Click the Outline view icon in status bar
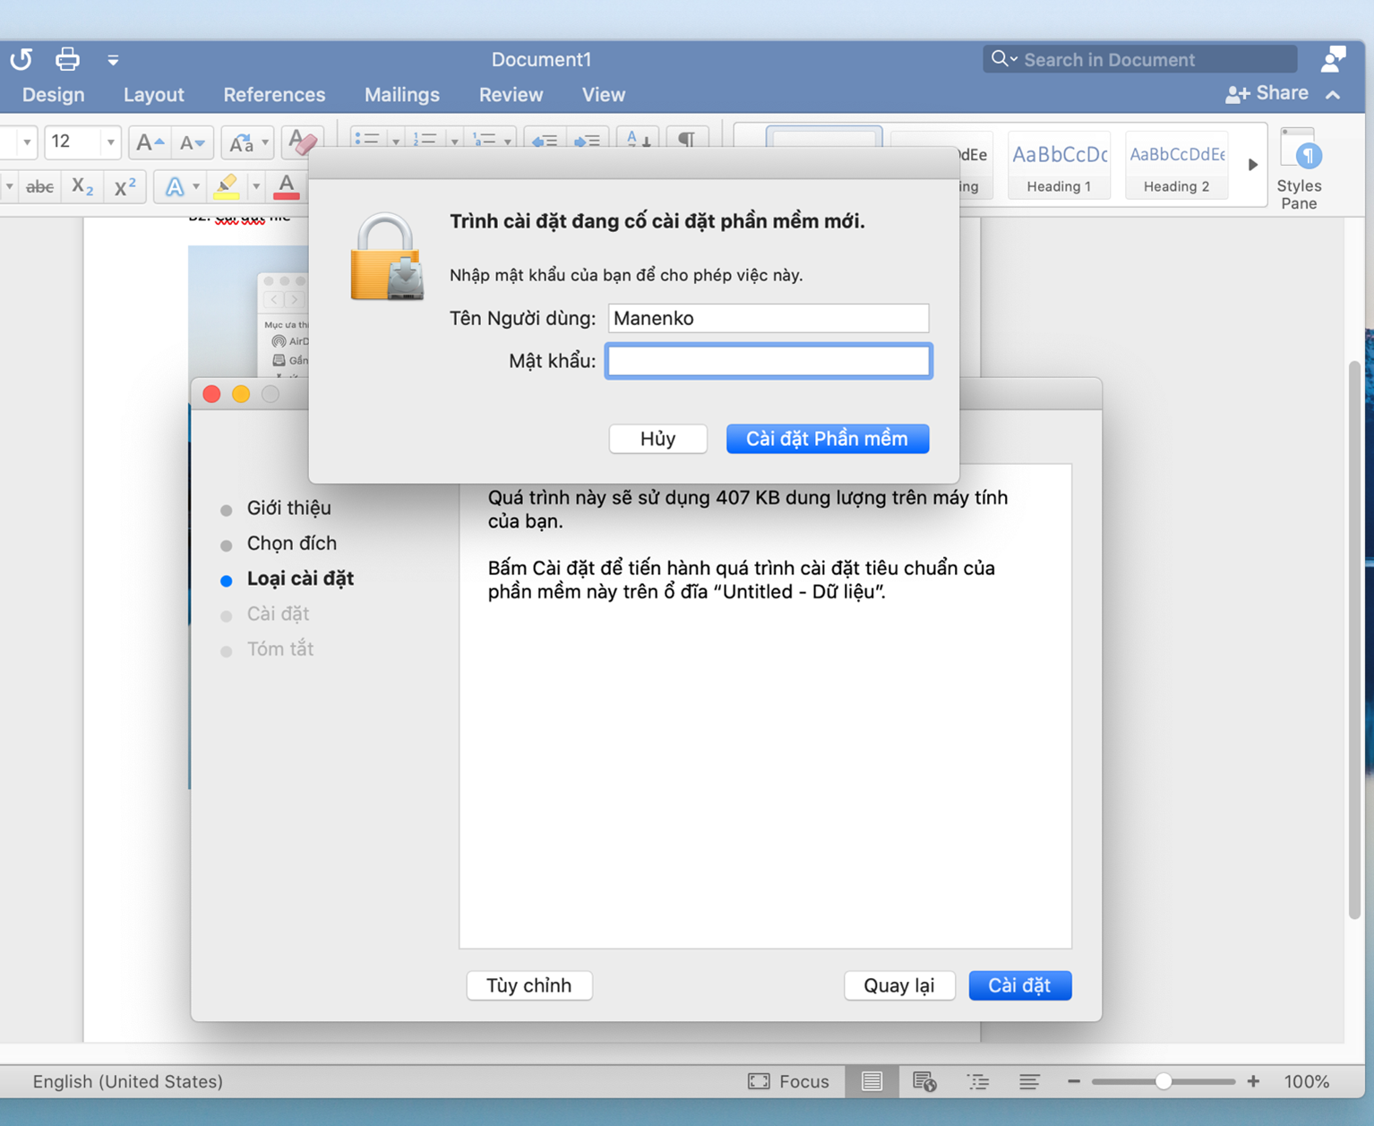This screenshot has width=1374, height=1126. (977, 1081)
